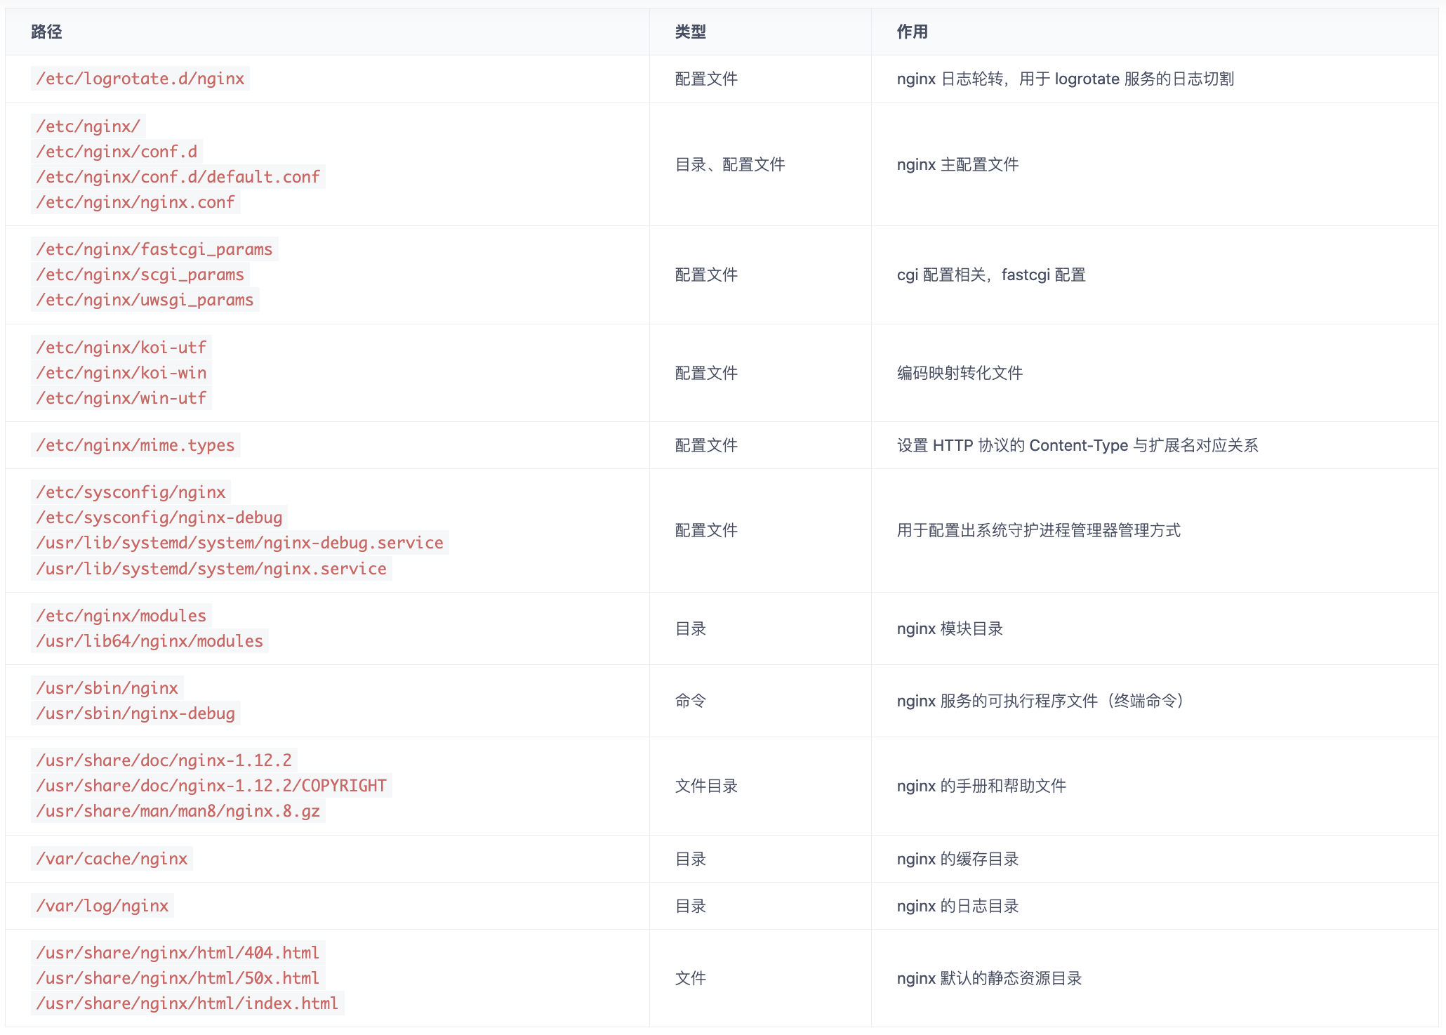Click '配置文件' type in fastcgi_params row

(706, 275)
